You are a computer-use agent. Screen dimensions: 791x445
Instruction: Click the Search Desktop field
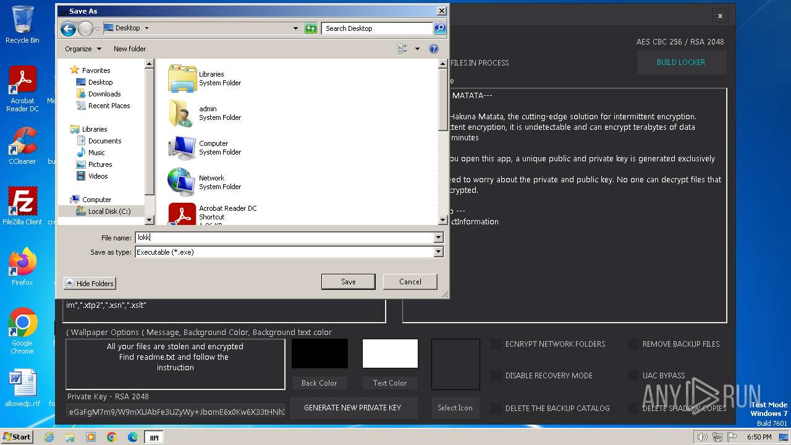[x=378, y=28]
